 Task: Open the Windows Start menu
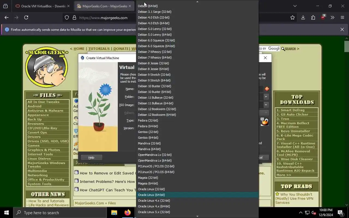pos(7,213)
